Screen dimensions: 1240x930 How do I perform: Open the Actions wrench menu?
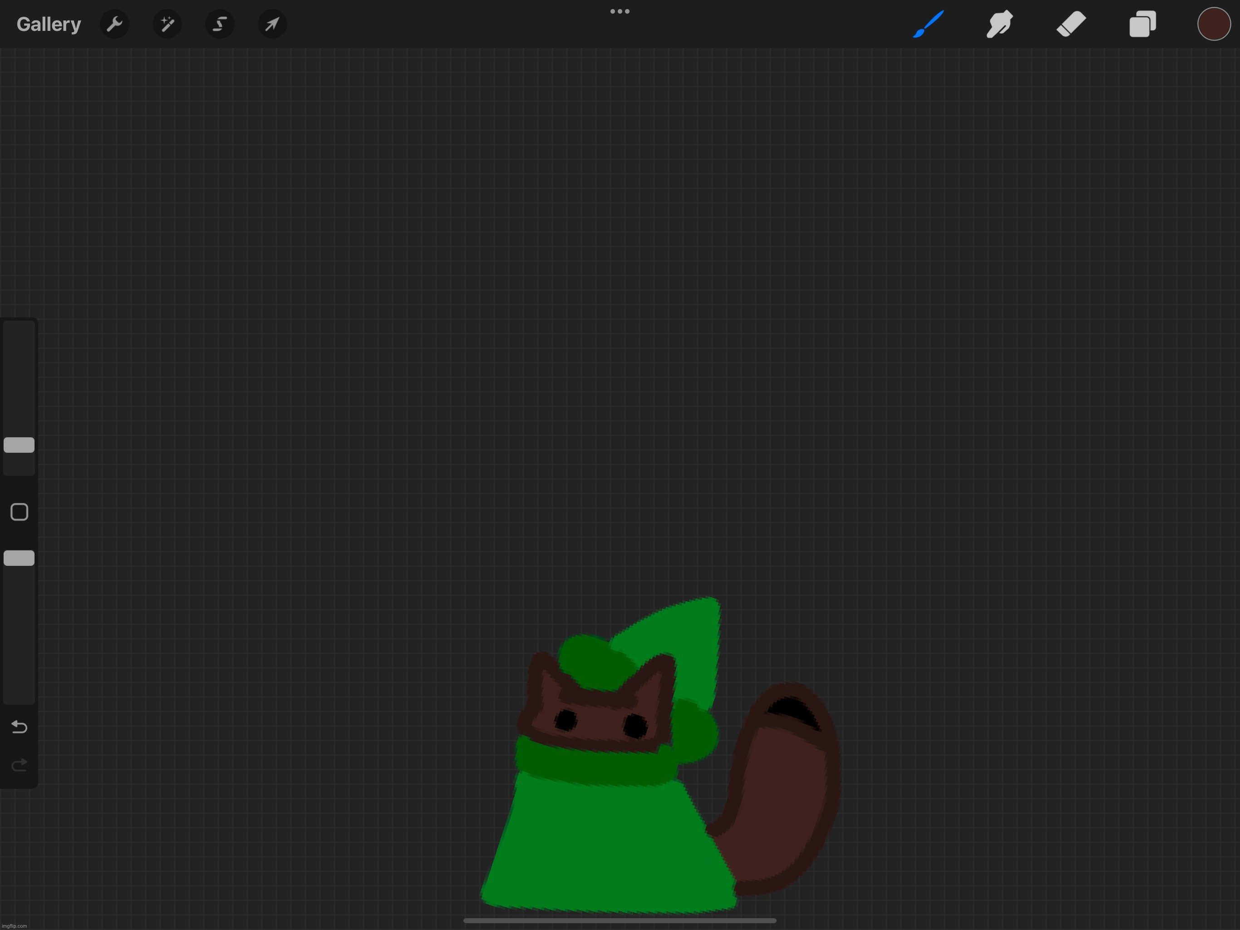[x=114, y=24]
